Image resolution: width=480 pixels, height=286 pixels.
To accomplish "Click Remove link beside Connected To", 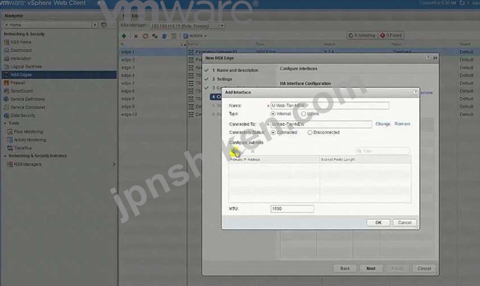I will pyautogui.click(x=402, y=124).
